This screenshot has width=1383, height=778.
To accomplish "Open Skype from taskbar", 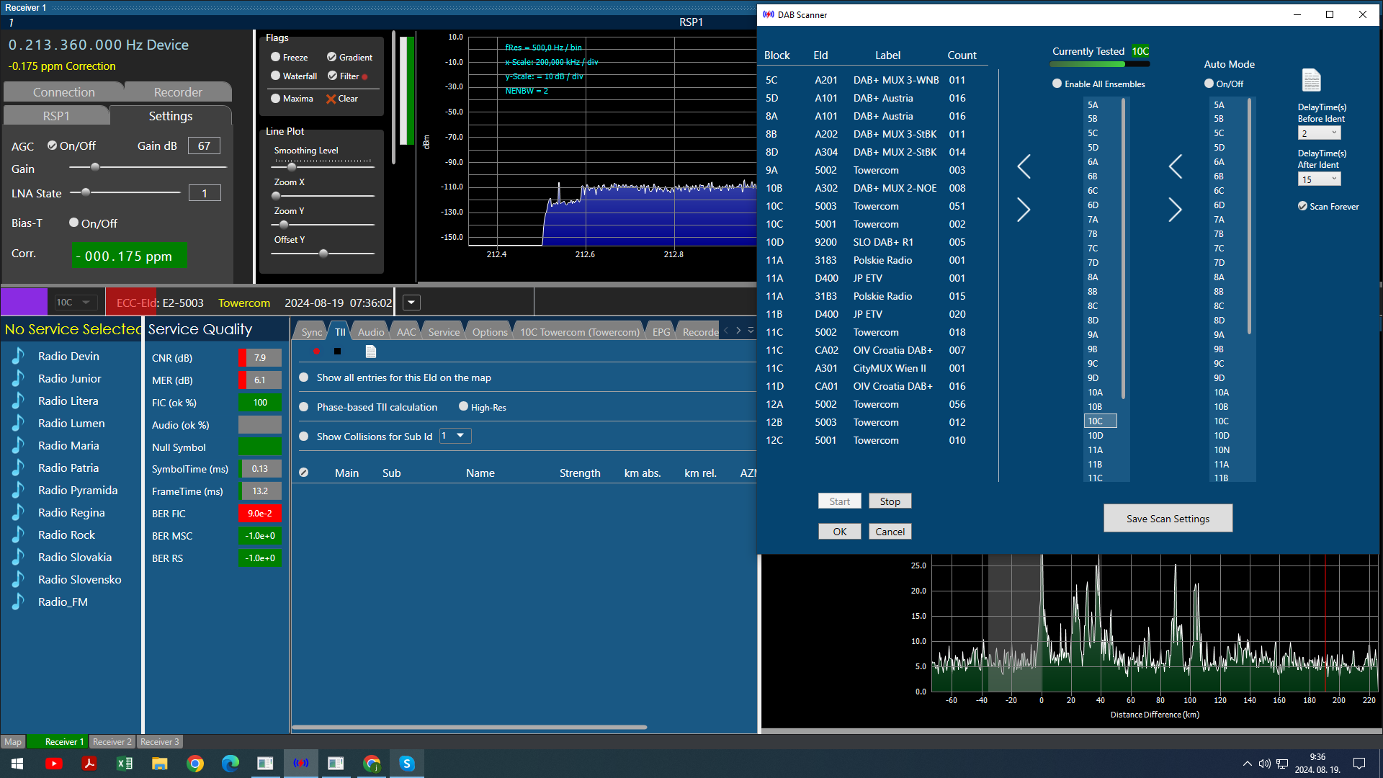I will [407, 764].
